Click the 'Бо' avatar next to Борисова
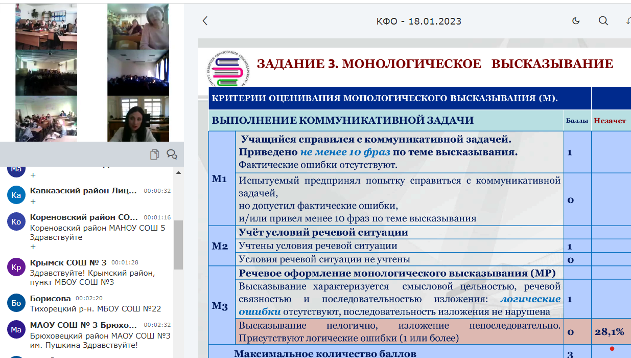 (16, 303)
